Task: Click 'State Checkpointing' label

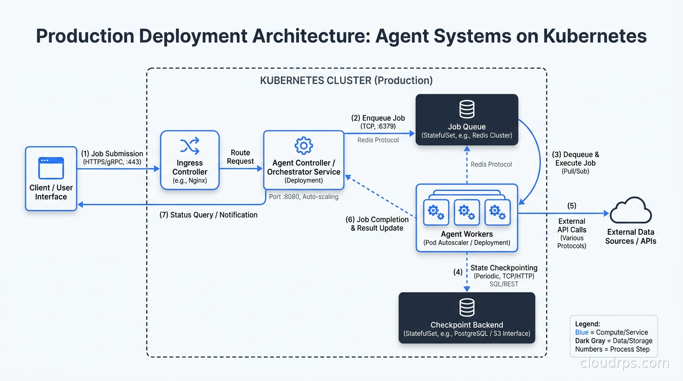Action: tap(504, 268)
